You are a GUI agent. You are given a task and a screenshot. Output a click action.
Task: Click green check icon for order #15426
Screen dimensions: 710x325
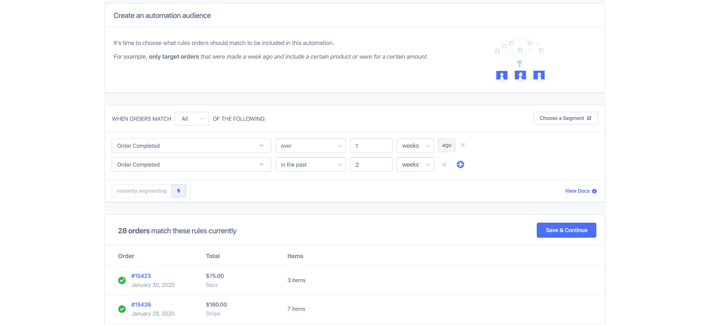122,309
